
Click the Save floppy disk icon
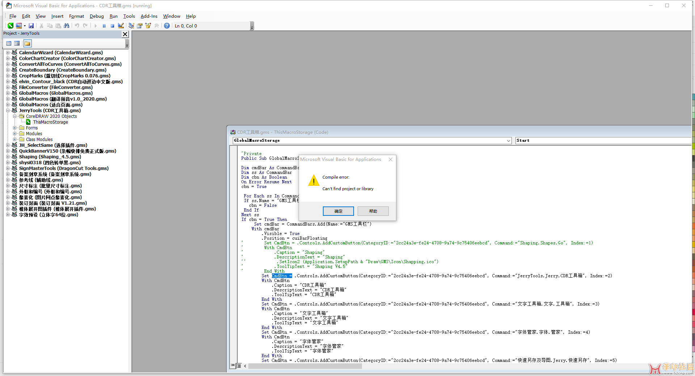point(31,26)
